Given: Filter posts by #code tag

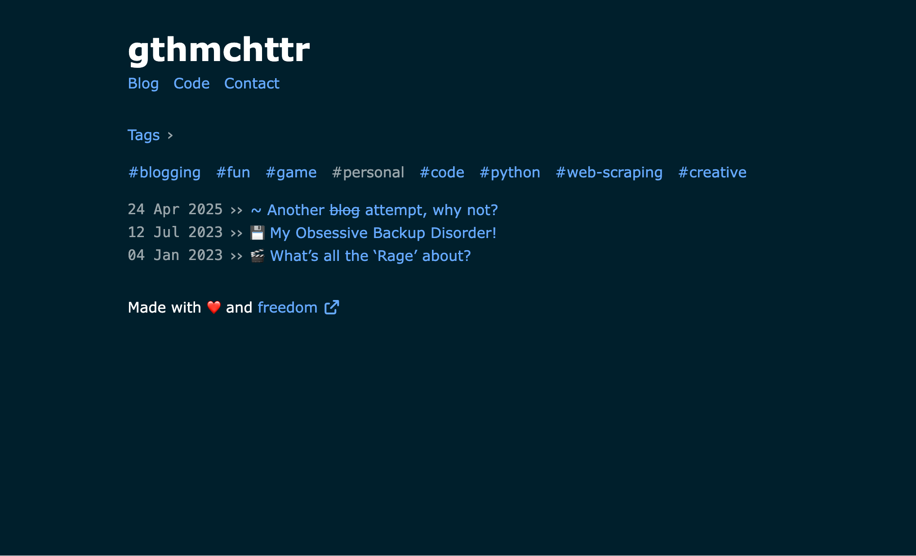Looking at the screenshot, I should [x=442, y=172].
